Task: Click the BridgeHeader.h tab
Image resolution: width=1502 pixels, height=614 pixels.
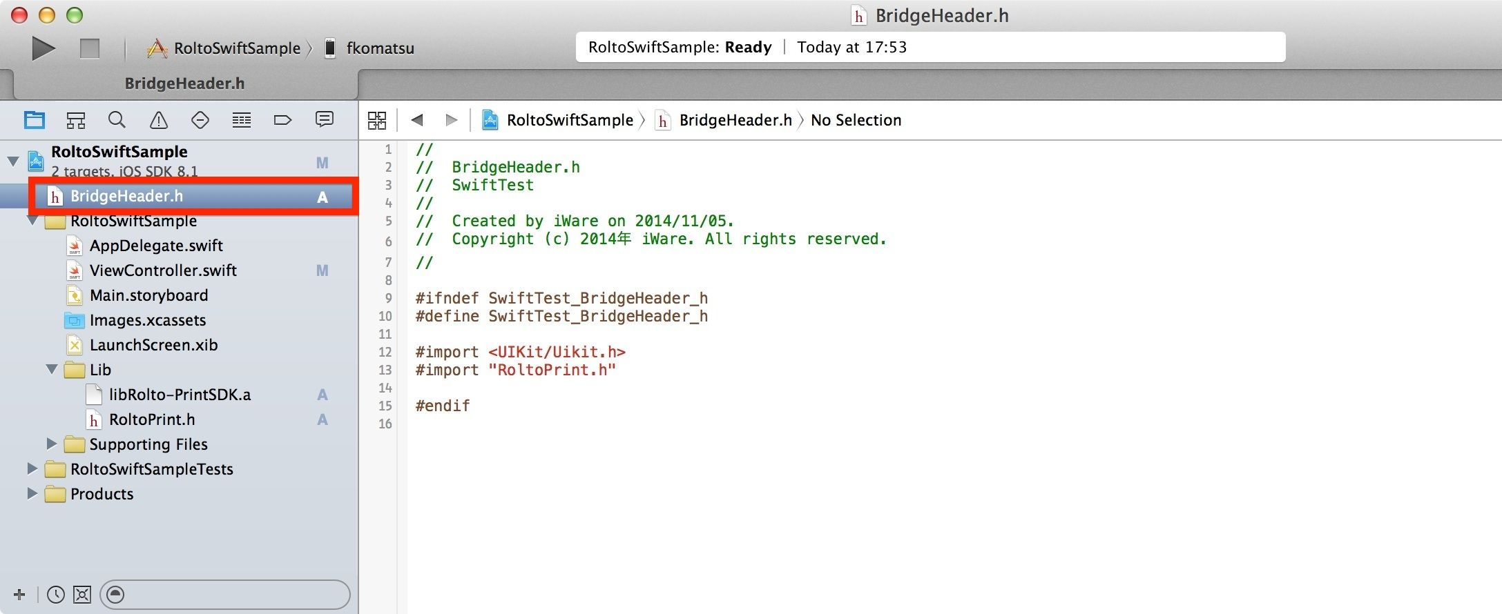Action: click(184, 83)
